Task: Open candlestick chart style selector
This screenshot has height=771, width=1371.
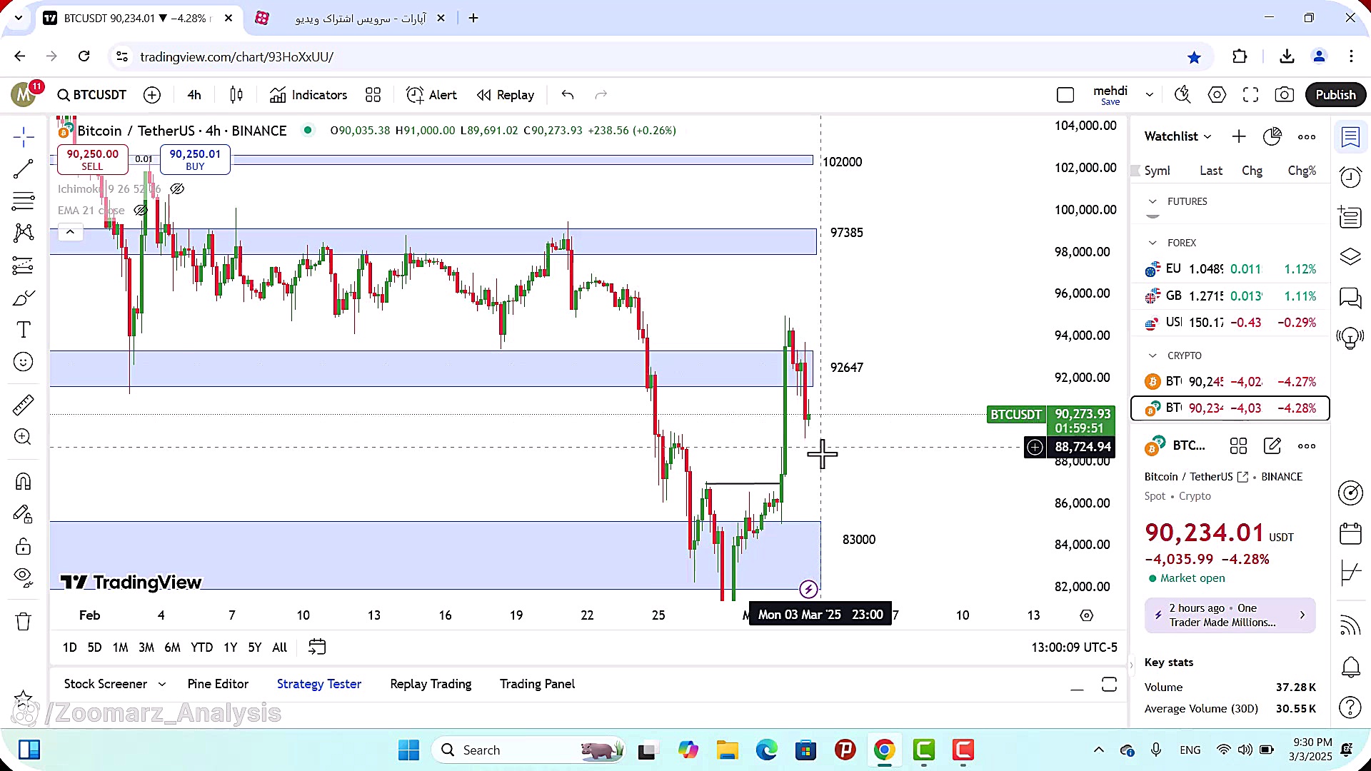Action: tap(236, 95)
